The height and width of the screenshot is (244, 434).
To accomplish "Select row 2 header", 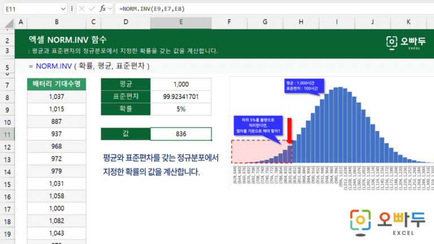I will coord(7,41).
